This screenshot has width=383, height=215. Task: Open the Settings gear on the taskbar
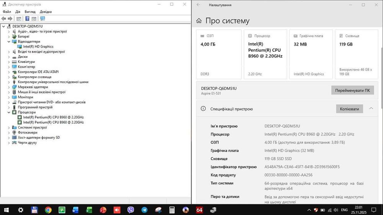point(21,210)
